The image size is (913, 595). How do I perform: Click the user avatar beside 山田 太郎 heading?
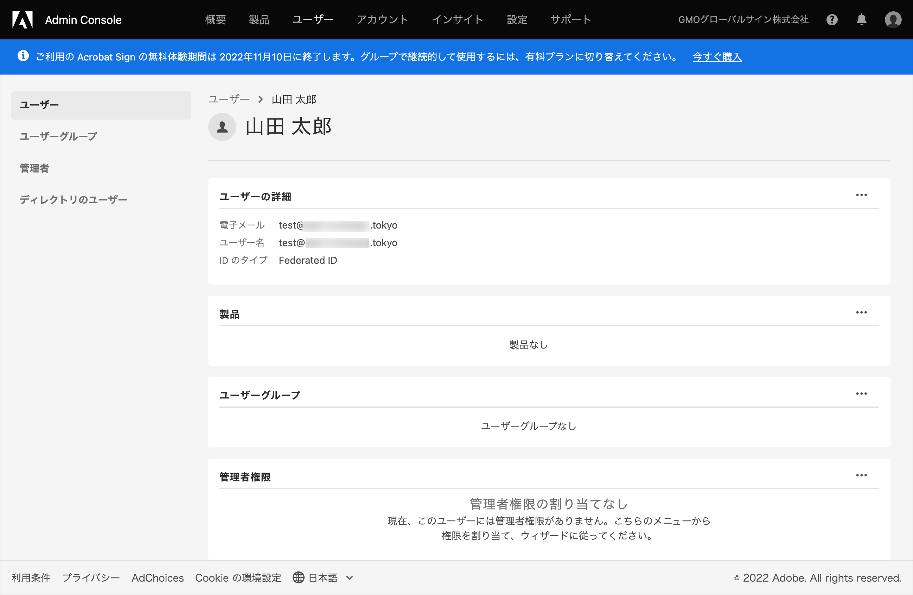coord(222,127)
